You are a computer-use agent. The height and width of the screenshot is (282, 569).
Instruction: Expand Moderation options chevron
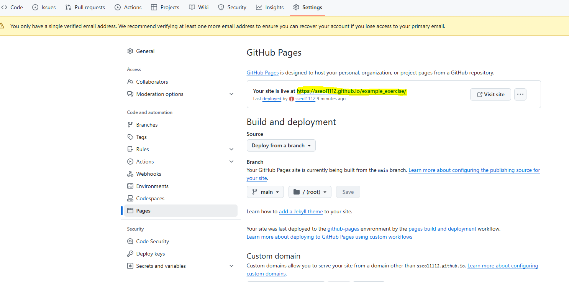[x=231, y=94]
